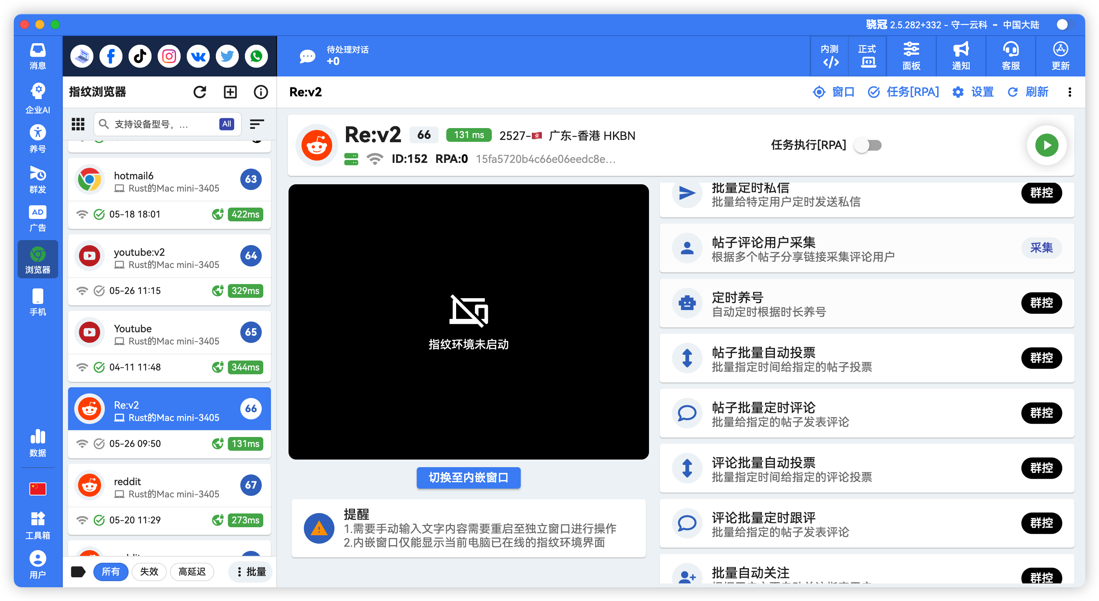Open the 工具箱 toolbox sidebar section

[38, 526]
